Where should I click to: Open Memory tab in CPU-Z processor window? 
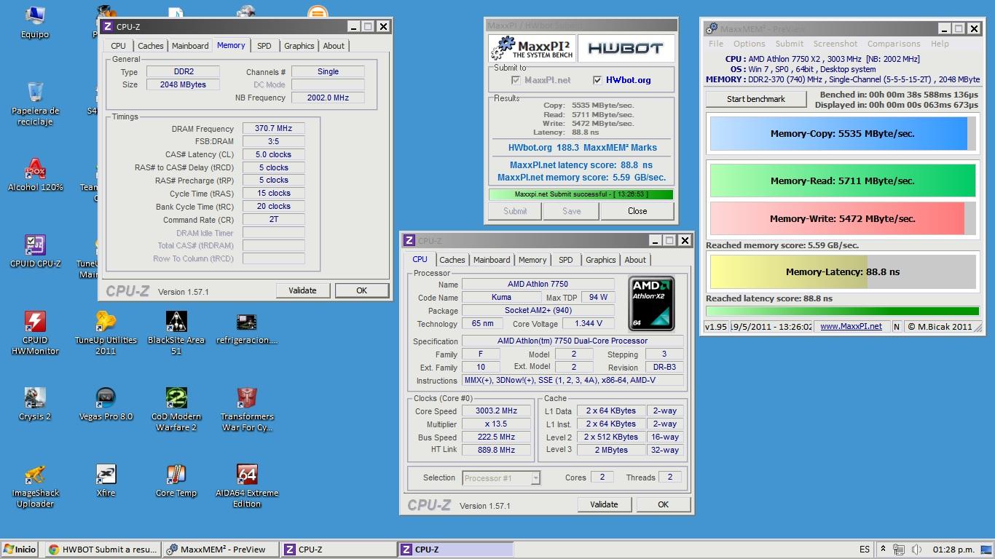(x=532, y=260)
